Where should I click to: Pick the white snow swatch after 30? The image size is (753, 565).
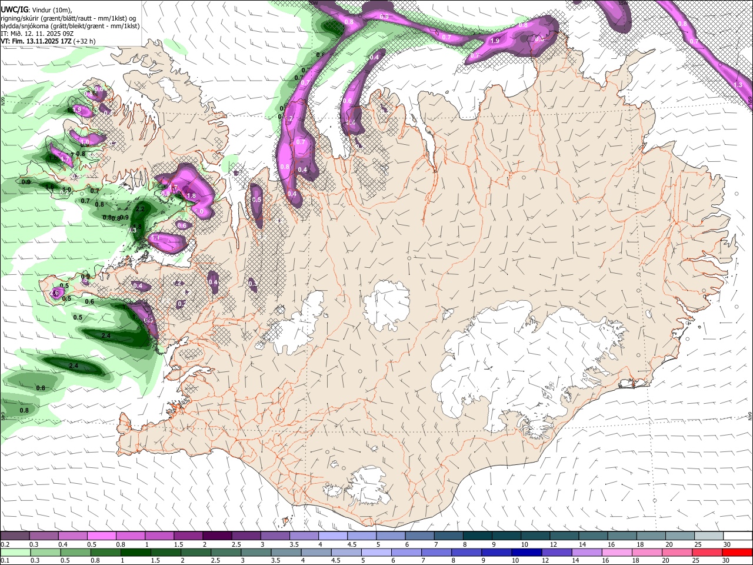pos(738,536)
